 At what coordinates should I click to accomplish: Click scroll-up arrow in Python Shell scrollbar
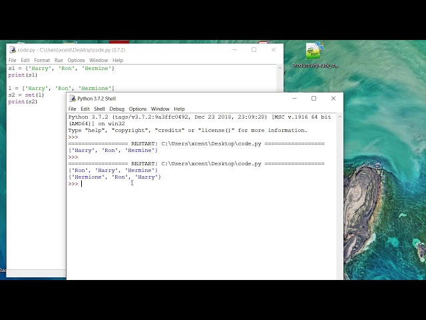tap(339, 117)
